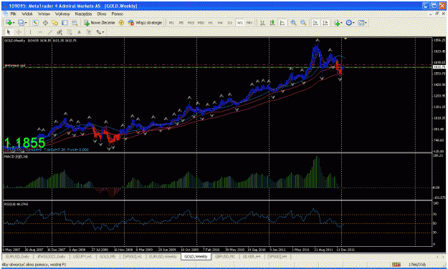Toggle the Data Window crosshair icon
This screenshot has height=269, width=448.
click(45, 23)
